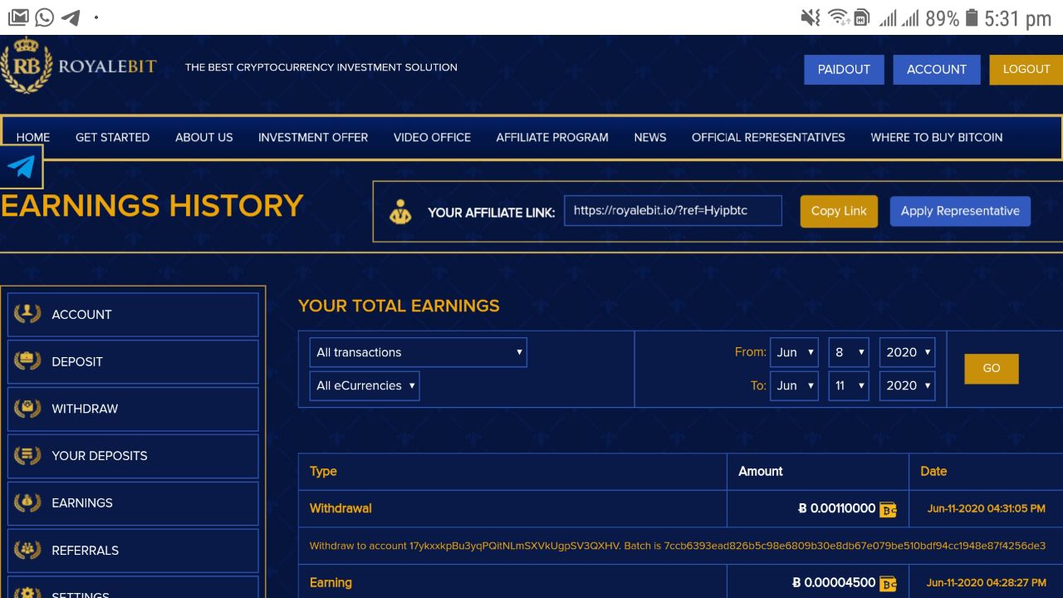Click the Referrals sidebar icon
This screenshot has width=1063, height=598.
[27, 550]
